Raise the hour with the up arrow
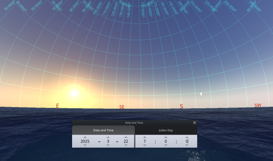This screenshot has height=161, width=273. pos(145,137)
